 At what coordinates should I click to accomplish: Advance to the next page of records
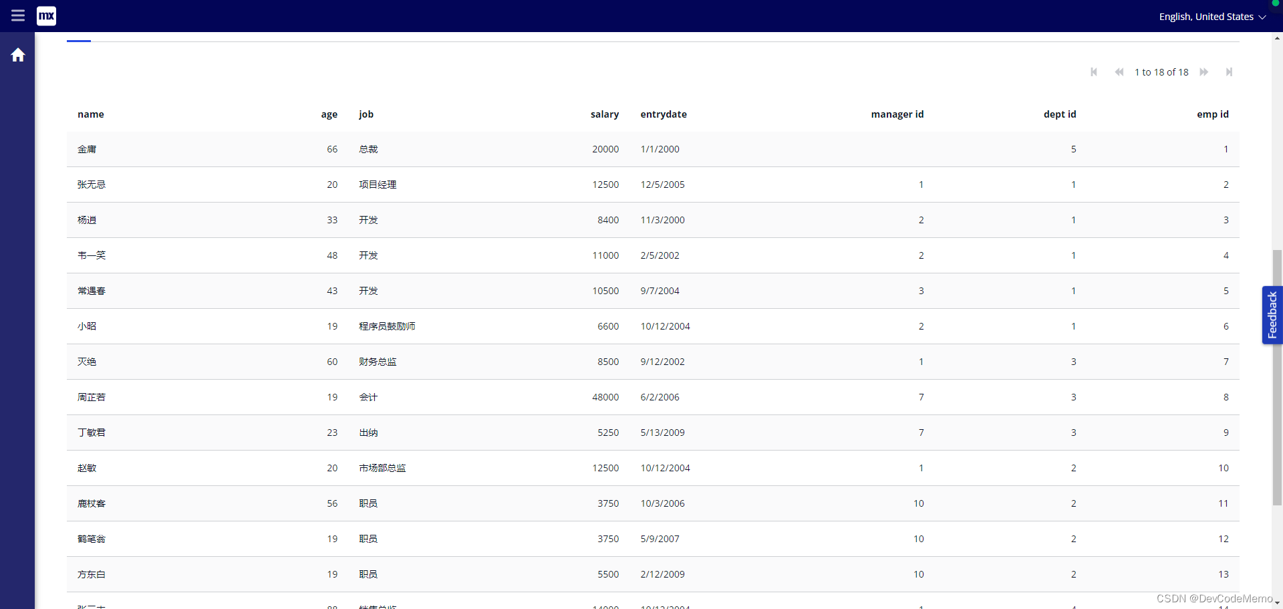[1204, 72]
